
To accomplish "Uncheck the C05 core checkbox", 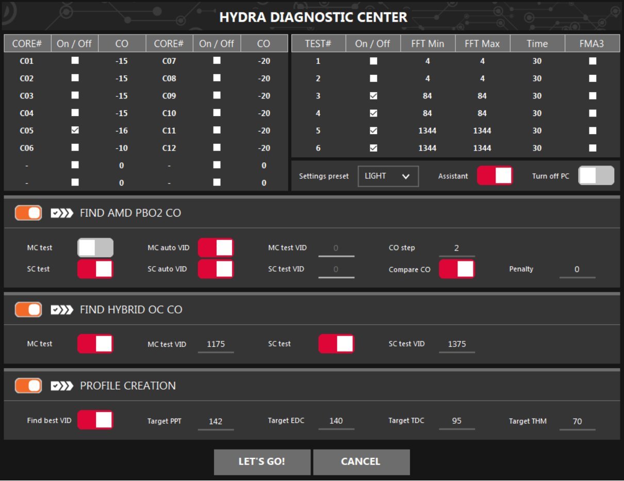I will click(75, 130).
